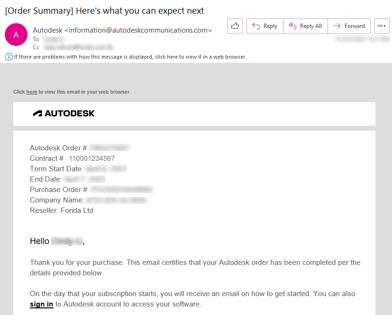Image resolution: width=392 pixels, height=315 pixels.
Task: Click the pink sender avatar 'A'
Action: (16, 35)
